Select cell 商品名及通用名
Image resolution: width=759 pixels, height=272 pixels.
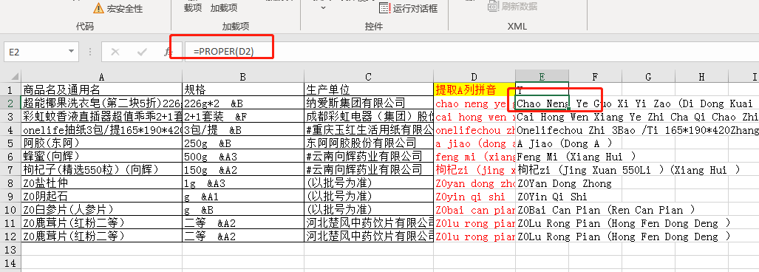click(102, 89)
